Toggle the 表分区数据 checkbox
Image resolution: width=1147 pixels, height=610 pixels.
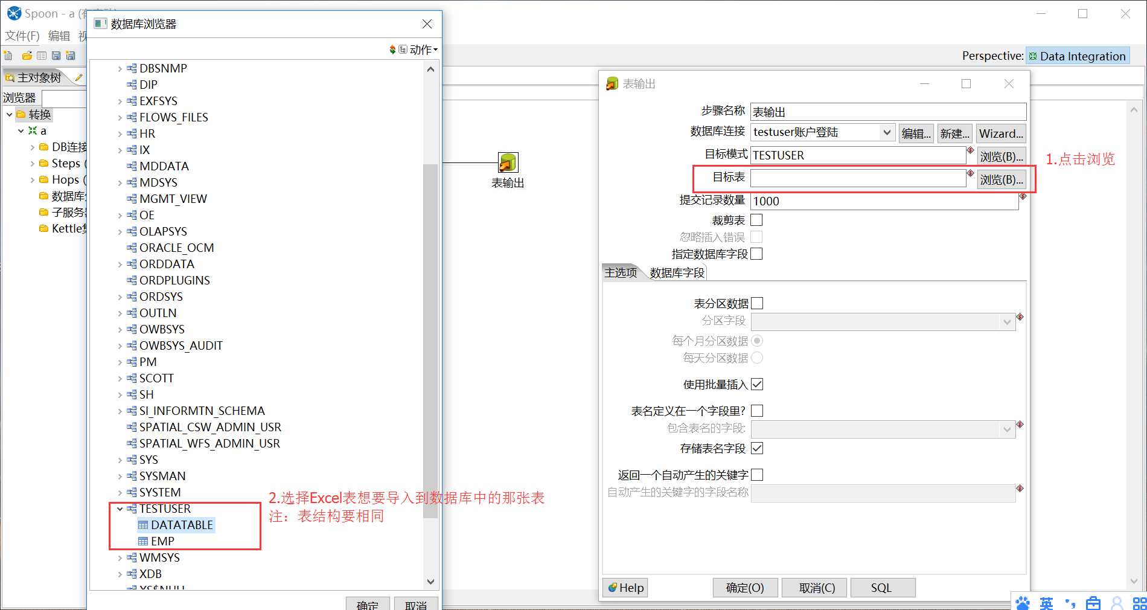coord(757,303)
